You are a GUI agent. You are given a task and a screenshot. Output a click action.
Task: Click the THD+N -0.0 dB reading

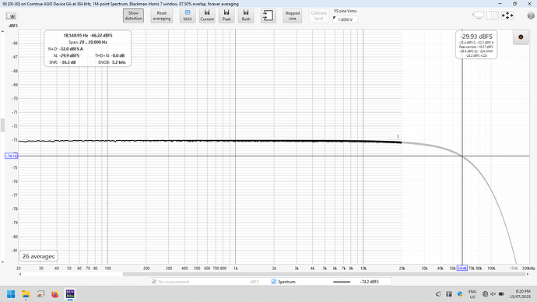pyautogui.click(x=110, y=55)
